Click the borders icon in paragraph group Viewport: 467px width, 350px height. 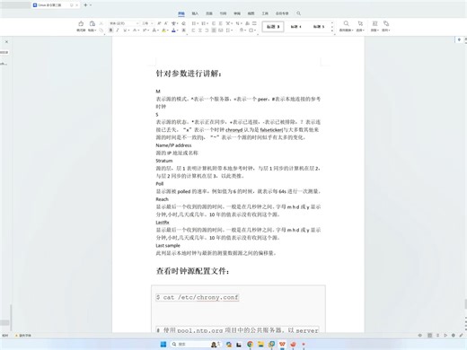coord(251,31)
